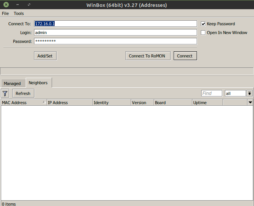The height and width of the screenshot is (206, 254).
Task: Click the filter funnel icon
Action: (5, 93)
